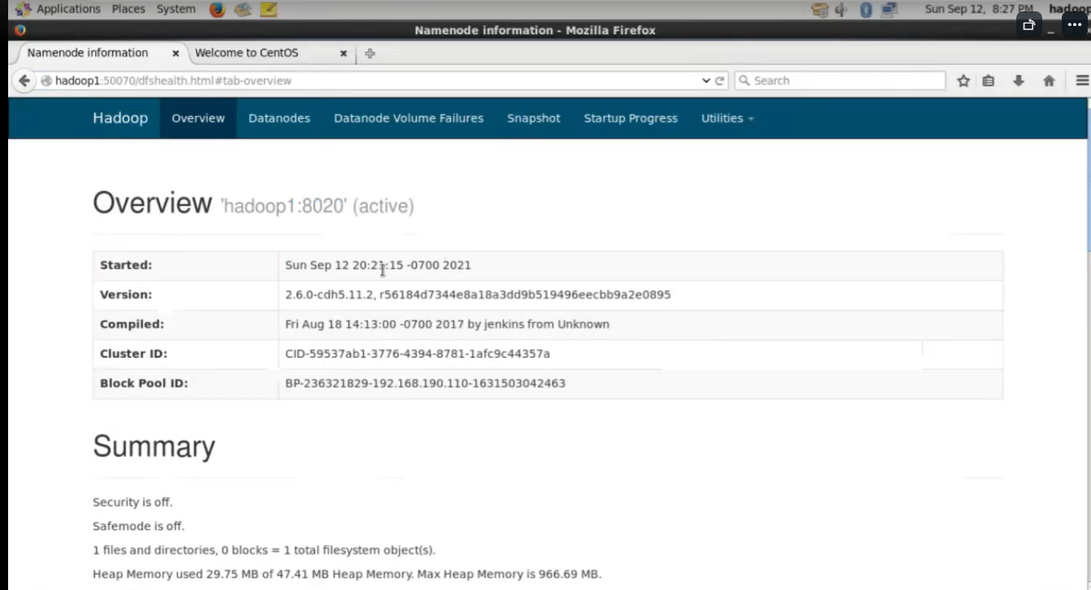Open the three-dots overlay menu

click(x=1075, y=24)
